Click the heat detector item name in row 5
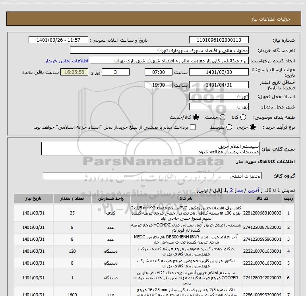The image size is (306, 296). point(186,263)
